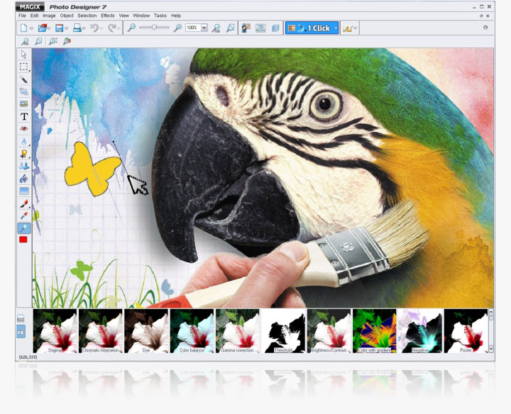Click second-row fit-to-window icon
The width and height of the screenshot is (511, 414).
pyautogui.click(x=38, y=41)
